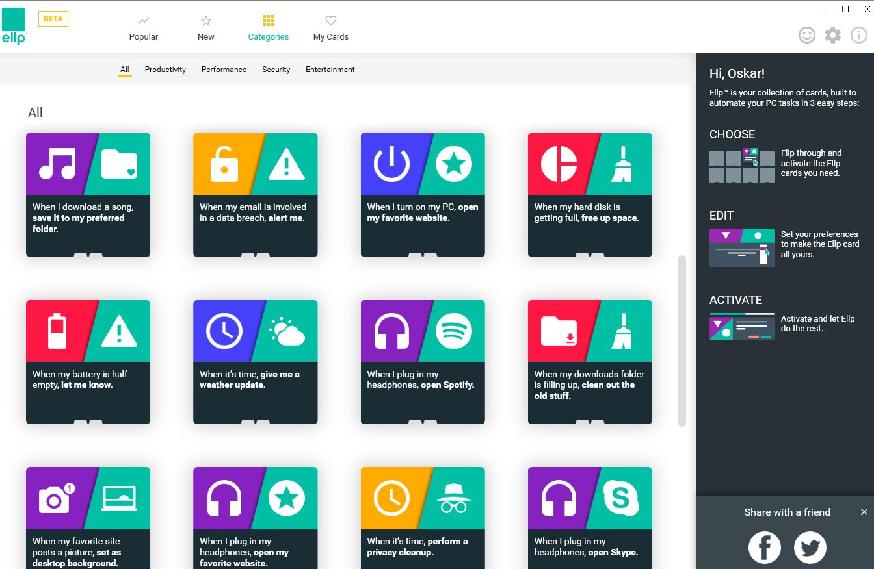This screenshot has width=874, height=569.
Task: Click the Skype logo icon
Action: (x=622, y=498)
